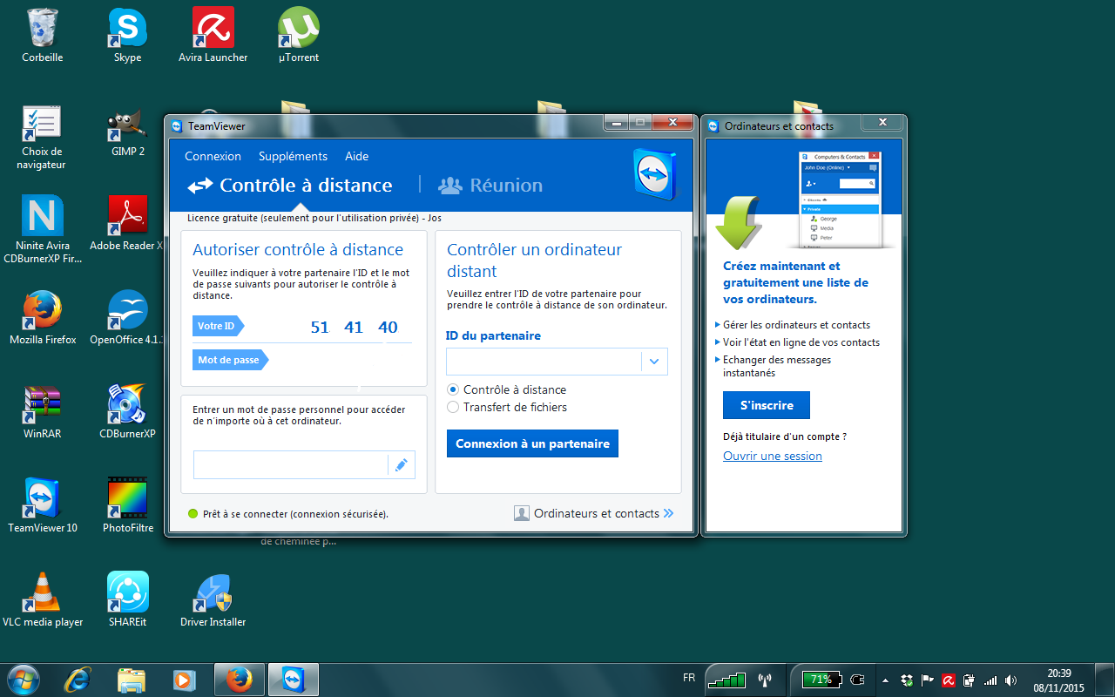Click the personal password input field
This screenshot has height=697, width=1115.
290,465
